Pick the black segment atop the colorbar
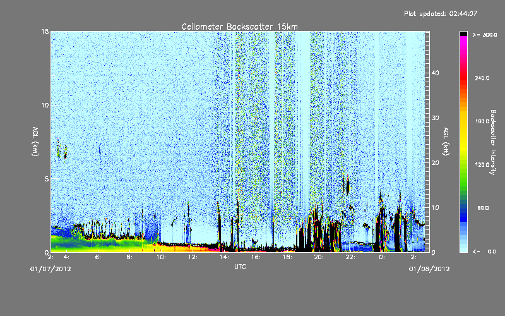 point(463,33)
